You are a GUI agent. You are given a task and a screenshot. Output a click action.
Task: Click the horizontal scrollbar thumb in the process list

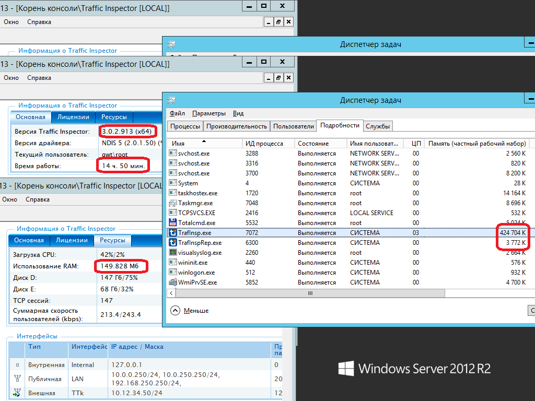click(310, 293)
